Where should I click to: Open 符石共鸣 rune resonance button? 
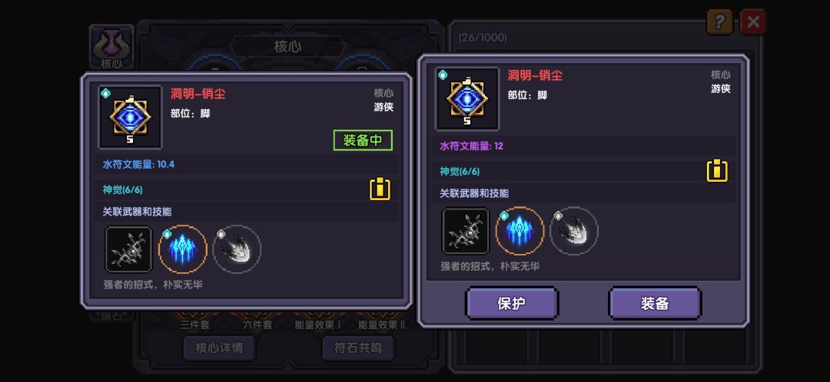358,348
